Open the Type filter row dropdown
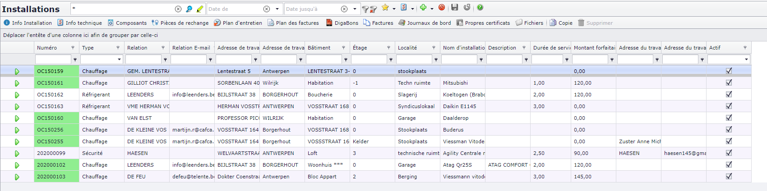 pos(120,59)
